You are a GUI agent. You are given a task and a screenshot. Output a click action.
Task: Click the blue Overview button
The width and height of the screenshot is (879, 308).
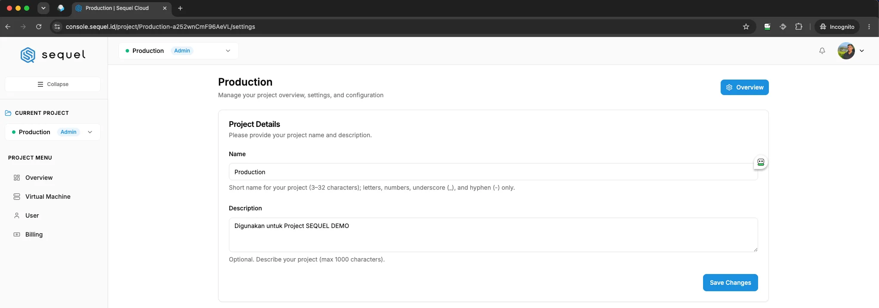744,87
